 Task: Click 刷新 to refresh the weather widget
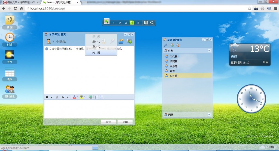(x=265, y=62)
